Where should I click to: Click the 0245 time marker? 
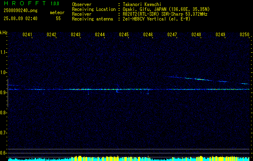124,34
